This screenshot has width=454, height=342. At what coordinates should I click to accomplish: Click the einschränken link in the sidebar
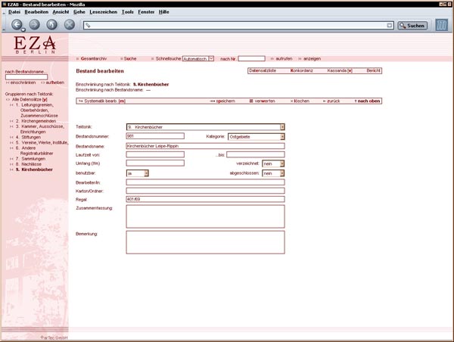[23, 82]
